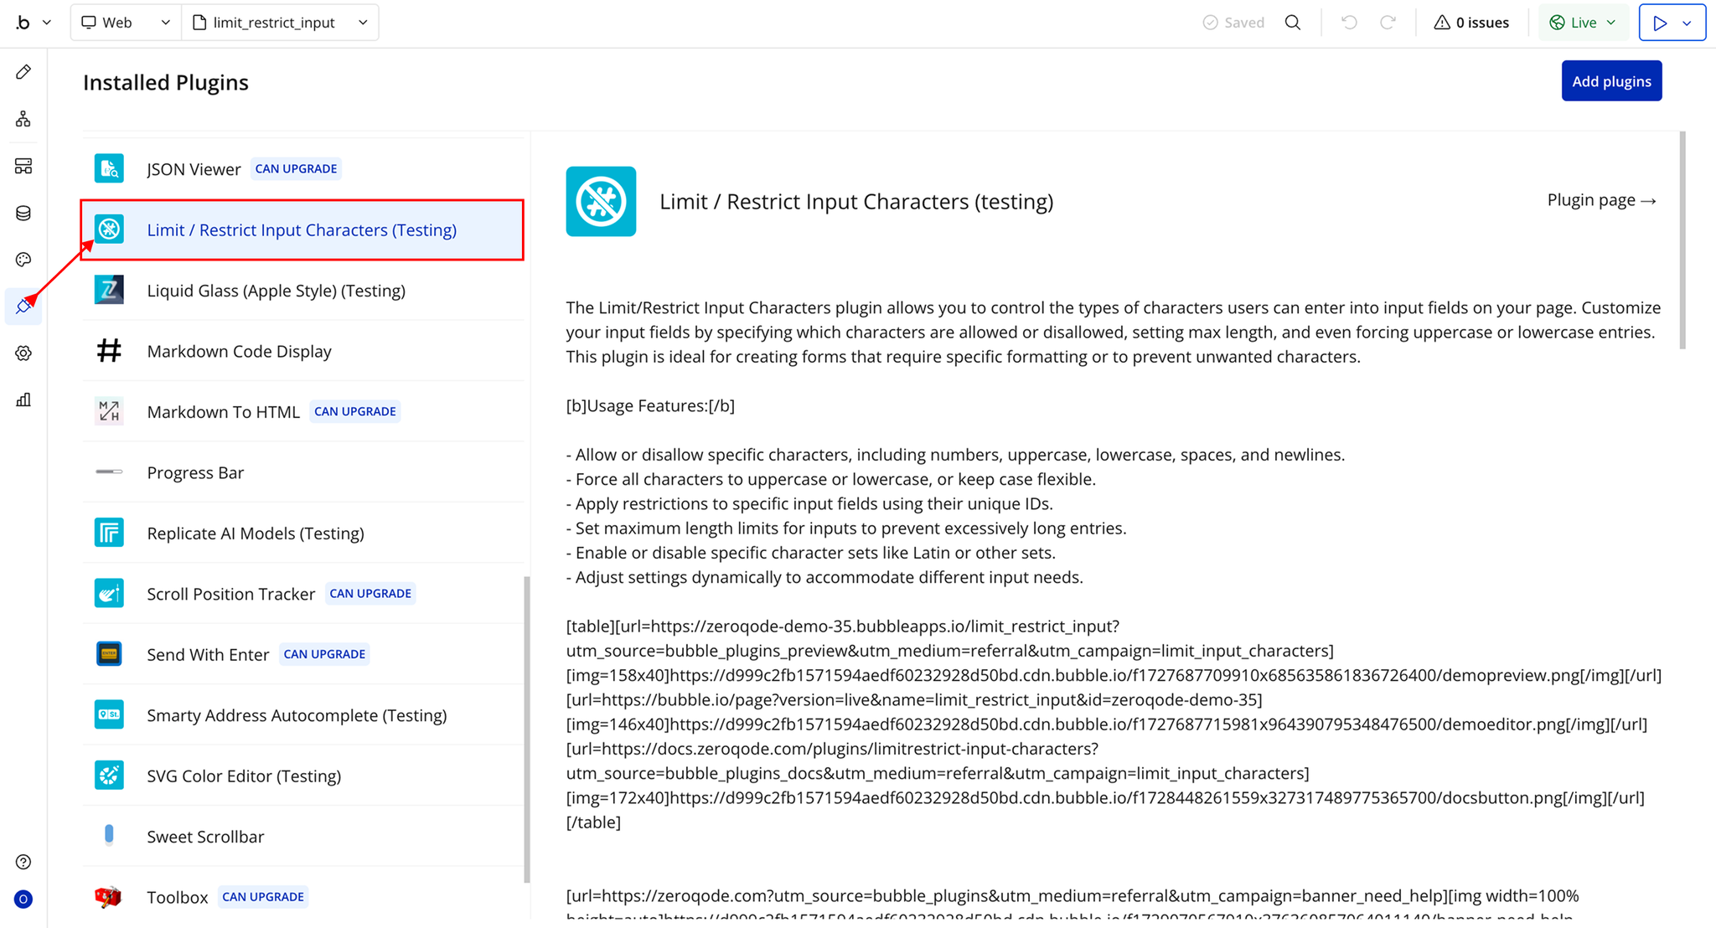Open the Styles palette icon
This screenshot has height=928, width=1716.
(23, 260)
